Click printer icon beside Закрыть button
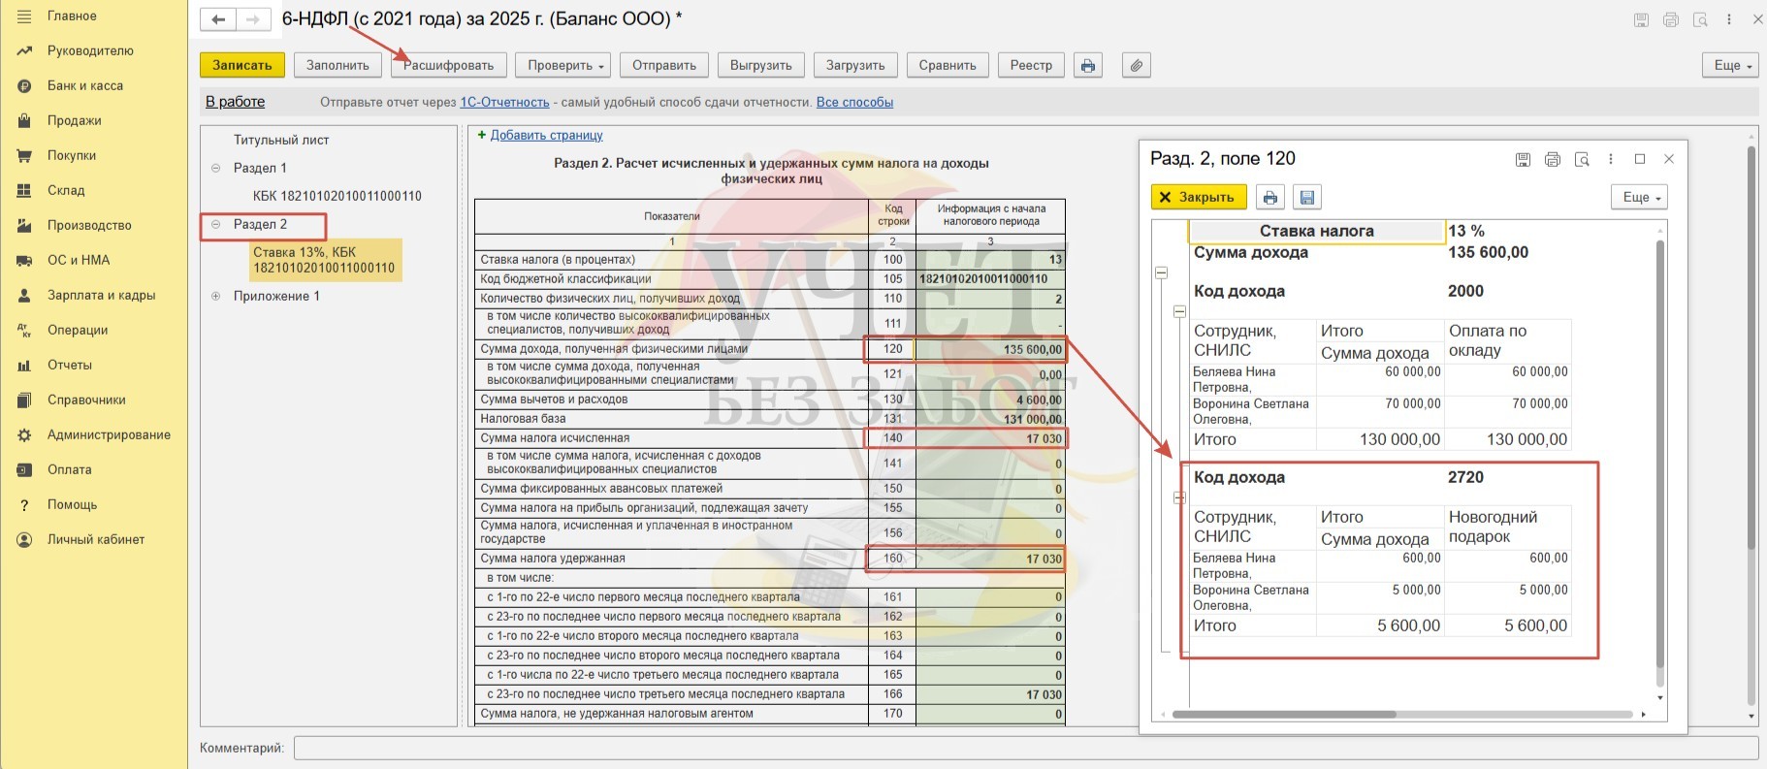Viewport: 1767px width, 769px height. pyautogui.click(x=1269, y=197)
